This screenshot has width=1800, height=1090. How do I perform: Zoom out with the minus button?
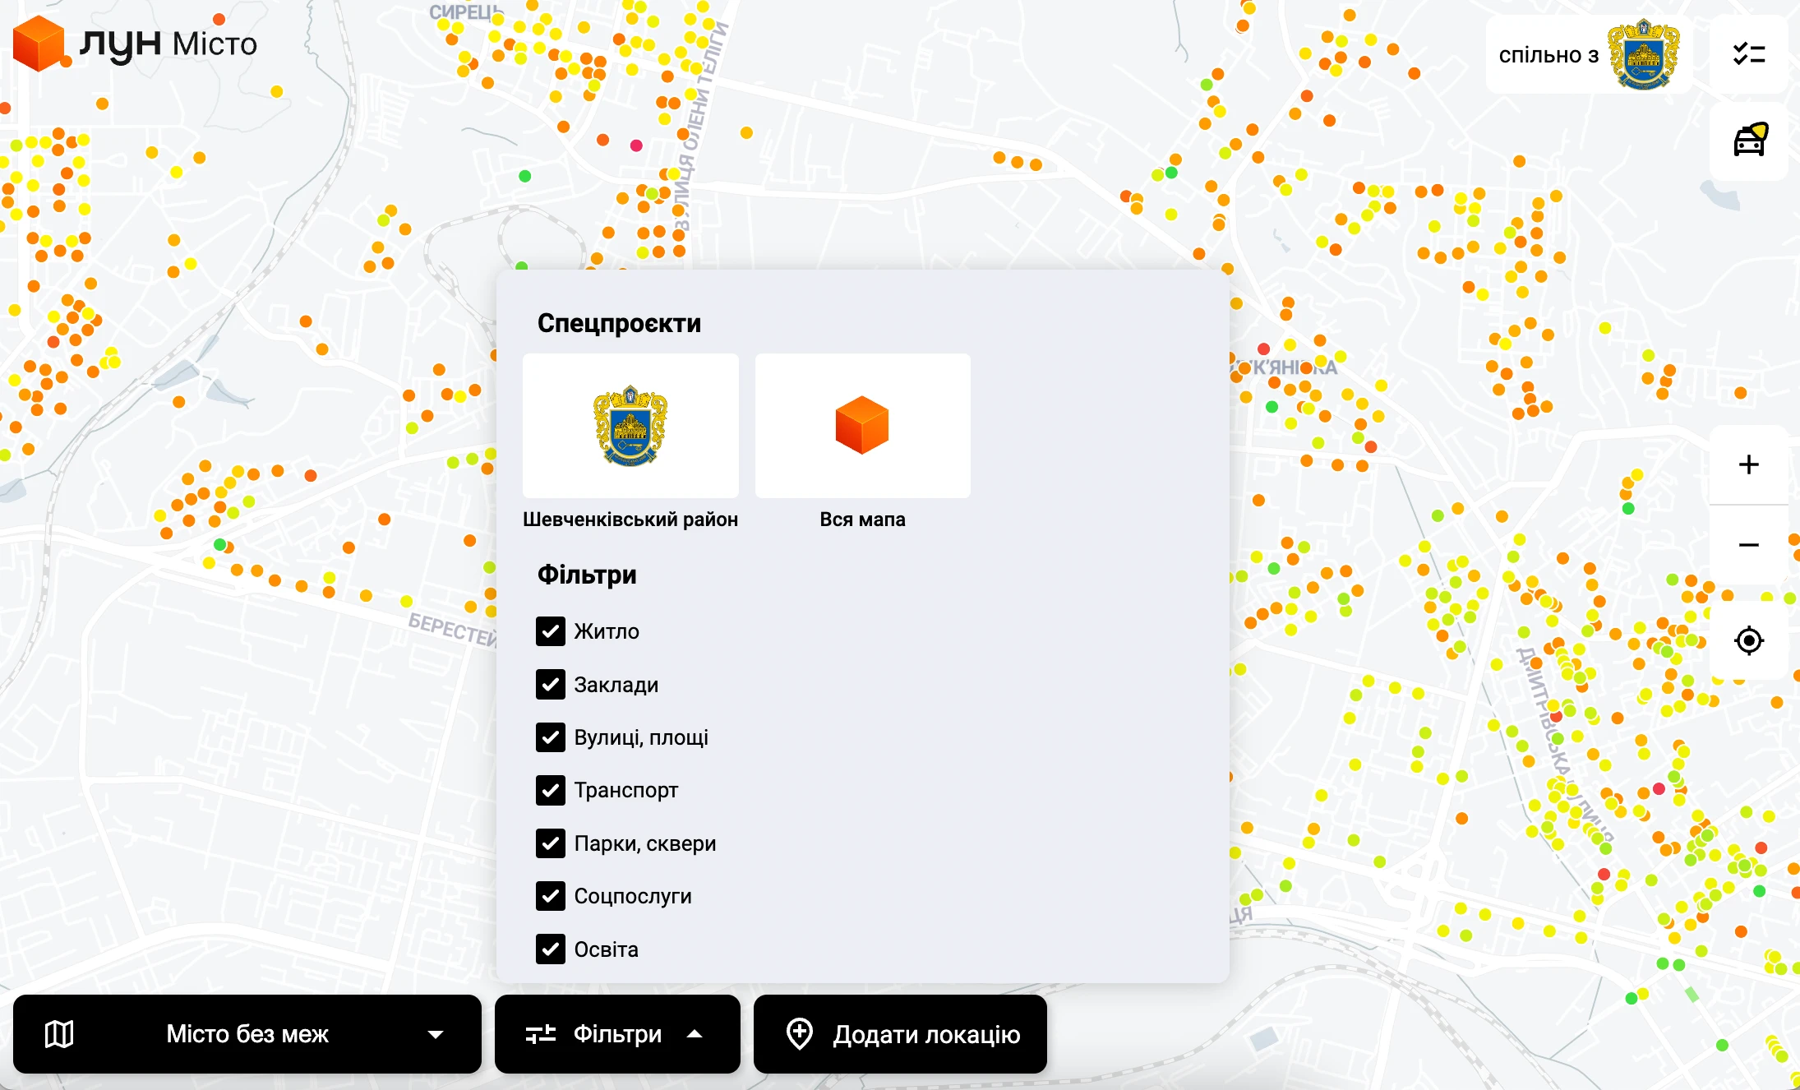coord(1748,545)
